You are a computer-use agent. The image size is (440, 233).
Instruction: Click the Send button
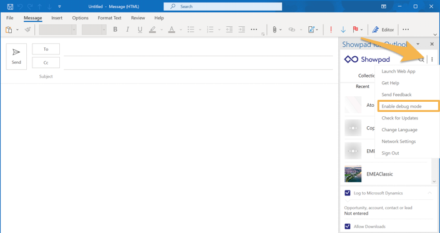[x=16, y=56]
